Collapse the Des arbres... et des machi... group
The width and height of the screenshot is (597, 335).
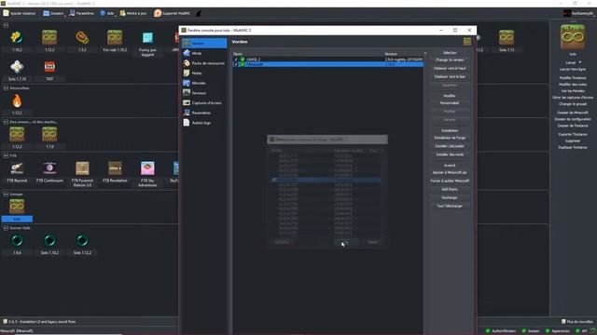tap(6, 122)
